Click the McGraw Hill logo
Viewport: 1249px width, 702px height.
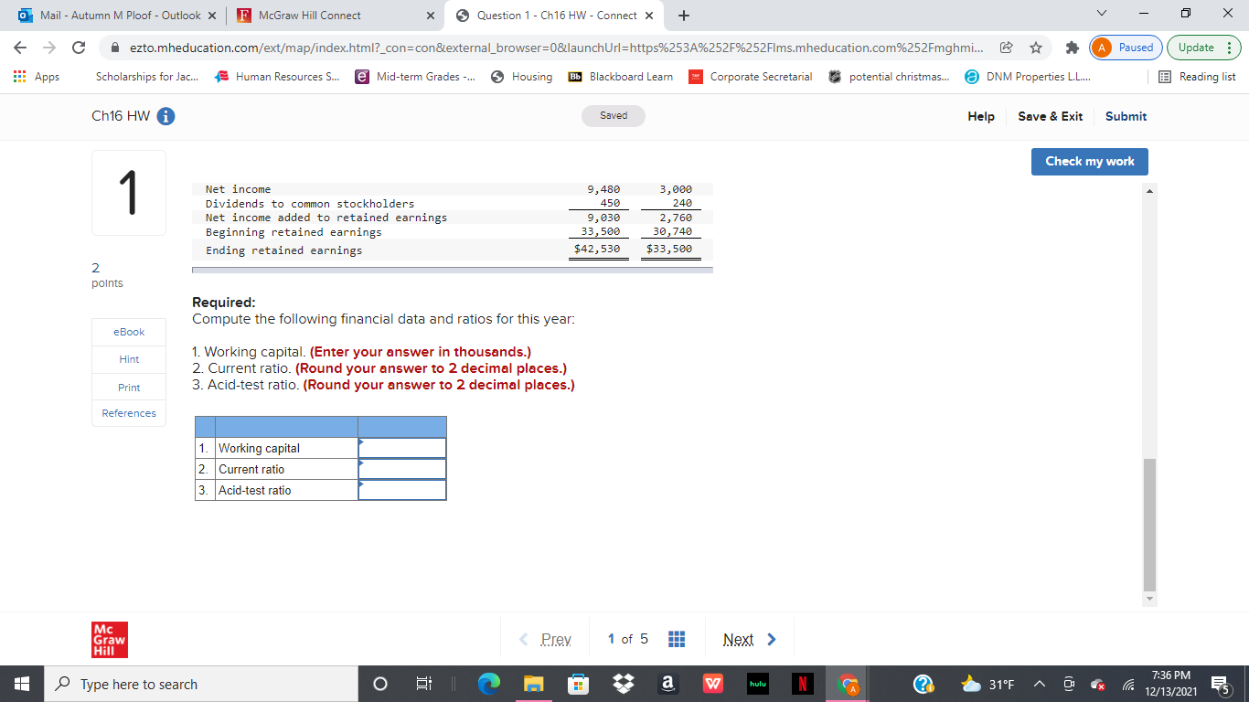(110, 639)
